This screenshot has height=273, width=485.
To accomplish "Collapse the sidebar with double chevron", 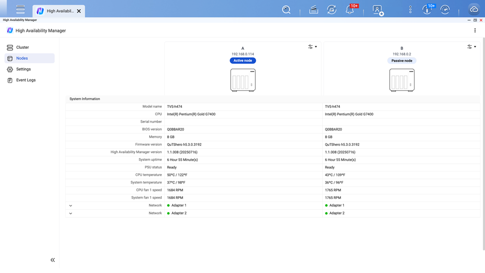I will [x=53, y=260].
